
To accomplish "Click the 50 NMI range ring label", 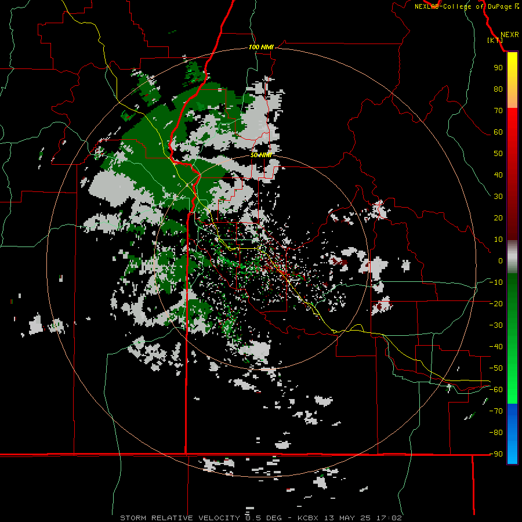I will click(261, 155).
